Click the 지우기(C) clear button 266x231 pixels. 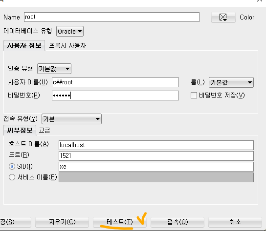point(62,222)
